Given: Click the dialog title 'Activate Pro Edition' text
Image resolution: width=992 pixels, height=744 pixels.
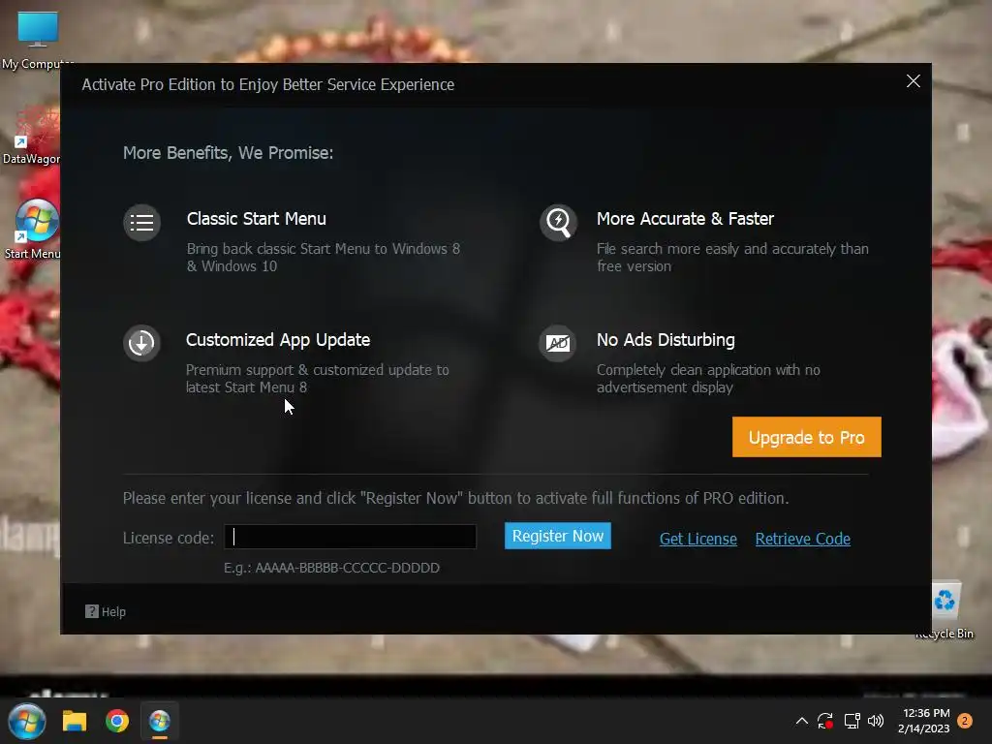Looking at the screenshot, I should tap(268, 85).
